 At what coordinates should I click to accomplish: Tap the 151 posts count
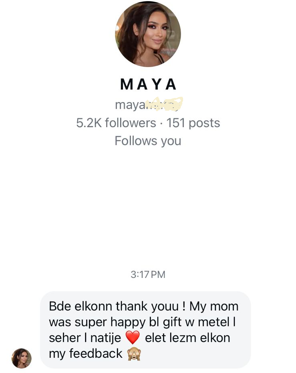pyautogui.click(x=193, y=123)
